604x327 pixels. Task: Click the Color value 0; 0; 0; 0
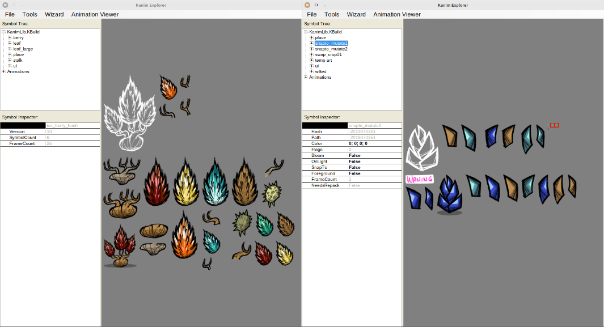pyautogui.click(x=358, y=143)
